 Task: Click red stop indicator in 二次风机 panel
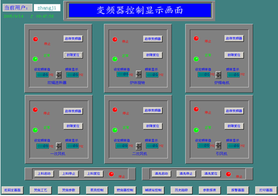[x=115, y=109]
